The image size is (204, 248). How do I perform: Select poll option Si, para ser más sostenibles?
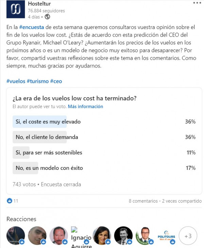[x=104, y=152]
